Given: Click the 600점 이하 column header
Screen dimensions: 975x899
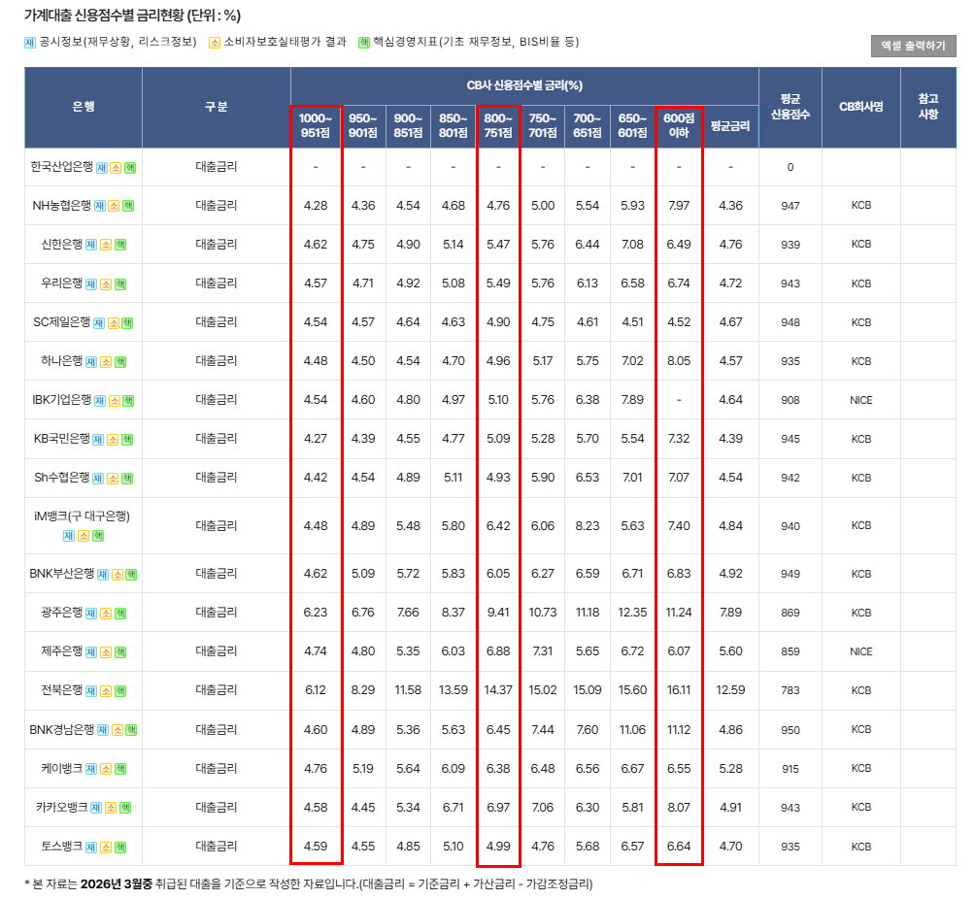Looking at the screenshot, I should [x=679, y=125].
